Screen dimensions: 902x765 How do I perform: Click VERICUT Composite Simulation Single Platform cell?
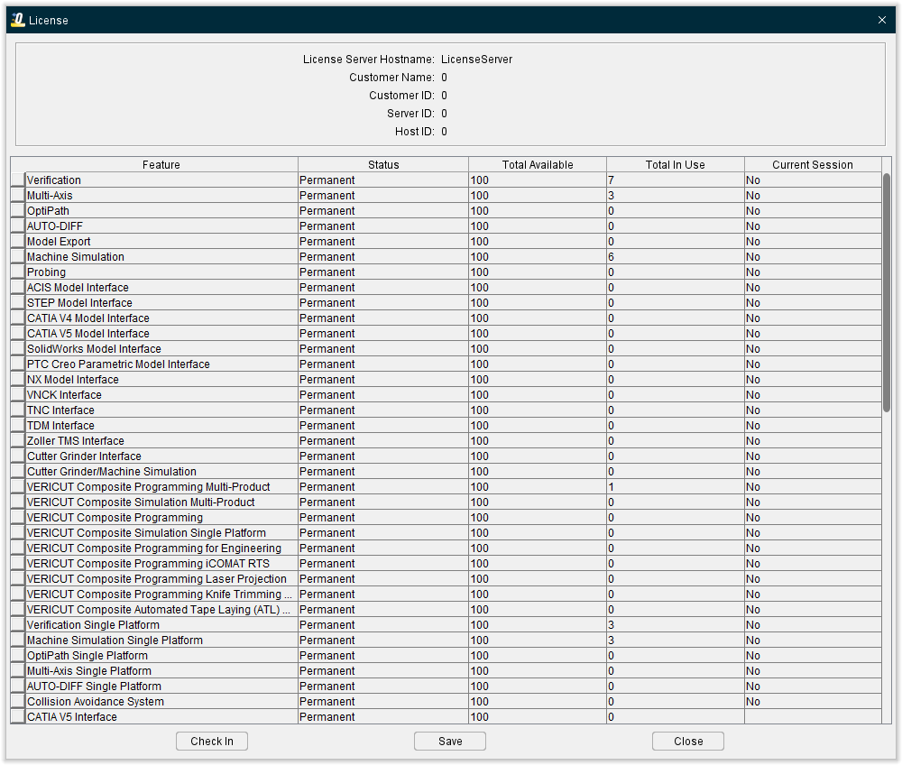[x=161, y=532]
